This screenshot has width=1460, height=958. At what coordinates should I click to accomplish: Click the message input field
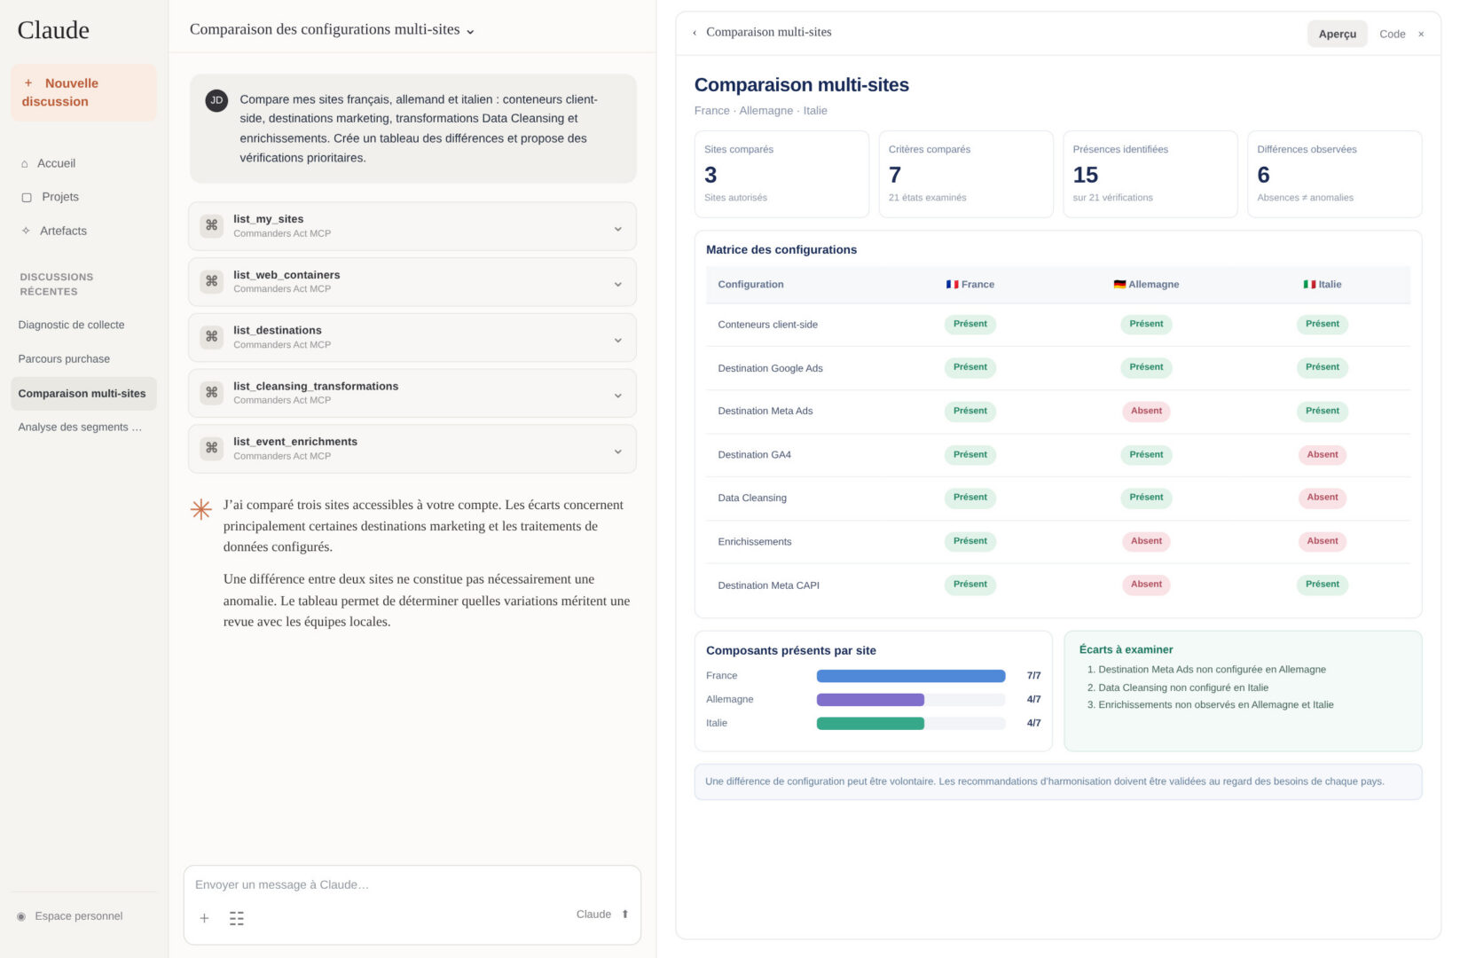412,885
